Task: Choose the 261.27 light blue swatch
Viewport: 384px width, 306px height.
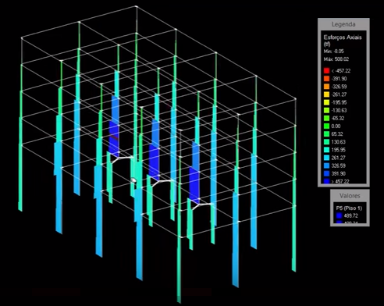Action: click(326, 158)
